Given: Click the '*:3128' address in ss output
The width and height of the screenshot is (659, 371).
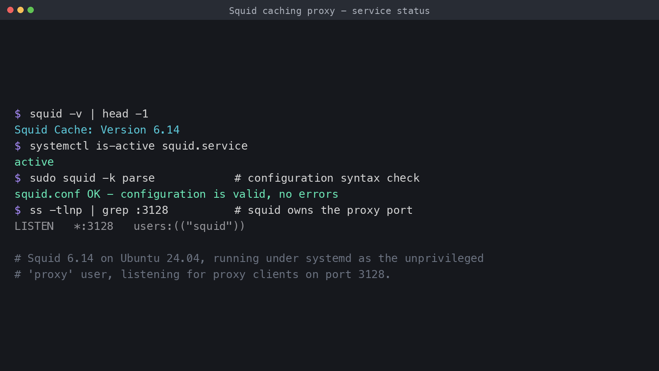Looking at the screenshot, I should pyautogui.click(x=93, y=226).
